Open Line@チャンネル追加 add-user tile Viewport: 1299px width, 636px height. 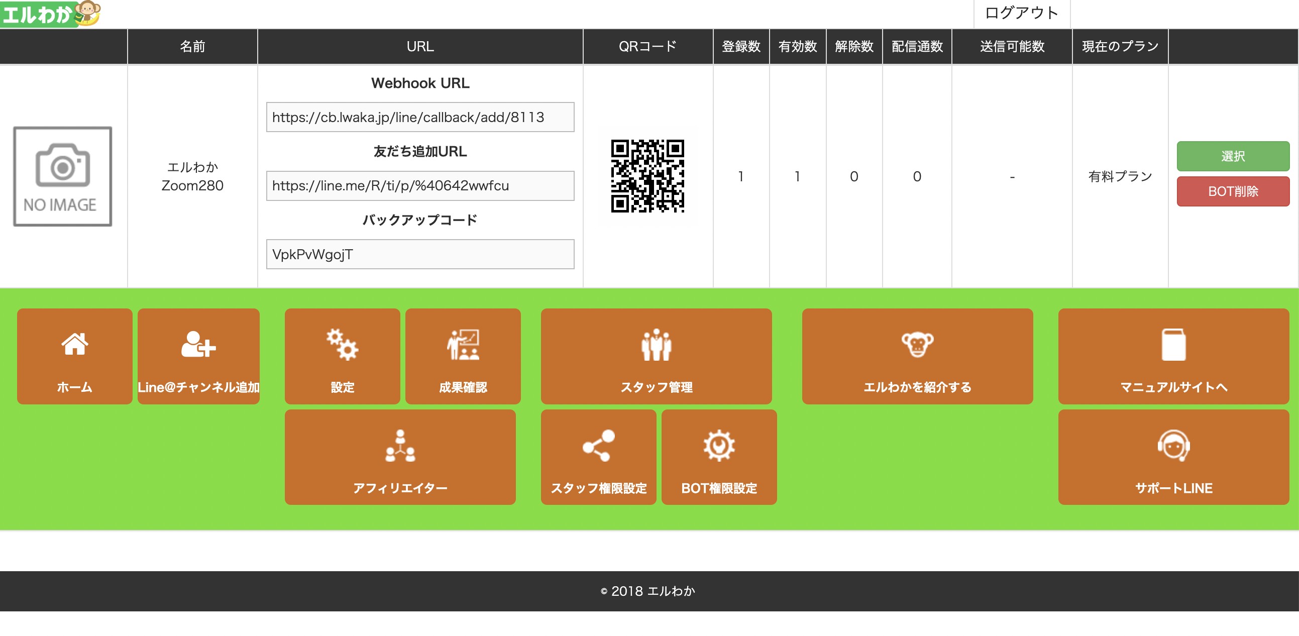click(x=198, y=356)
